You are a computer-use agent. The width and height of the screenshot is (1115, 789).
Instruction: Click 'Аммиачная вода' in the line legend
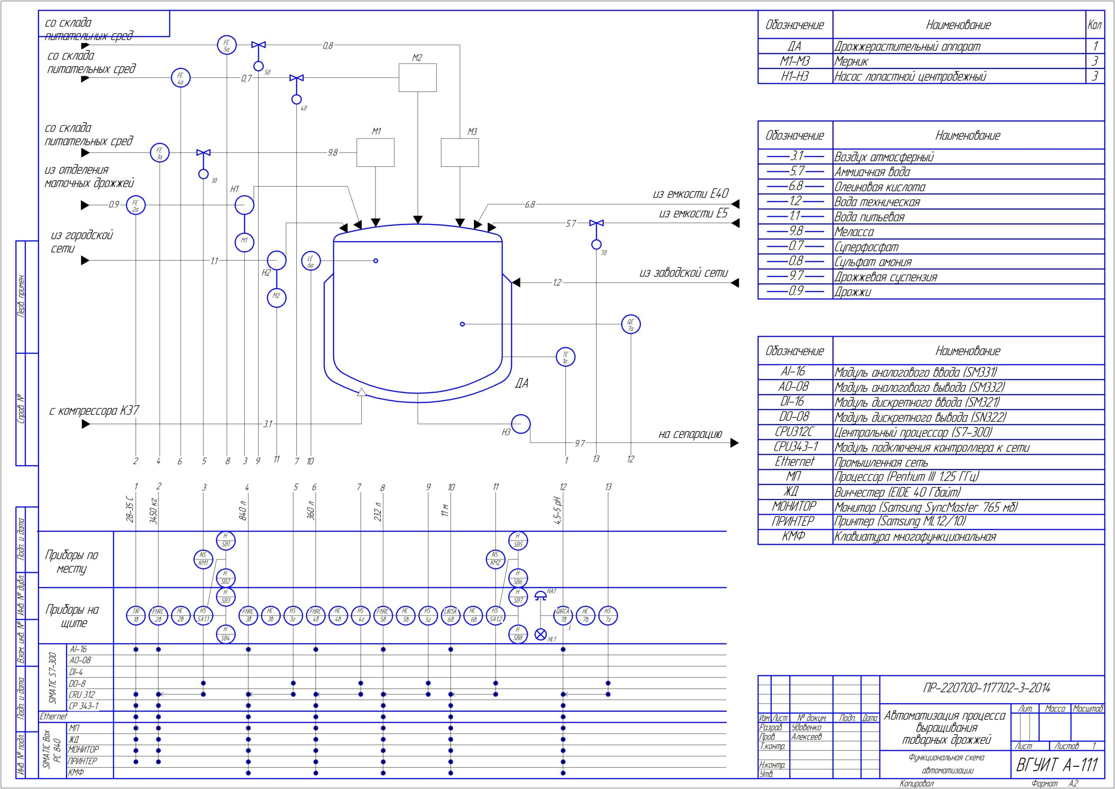tap(872, 172)
